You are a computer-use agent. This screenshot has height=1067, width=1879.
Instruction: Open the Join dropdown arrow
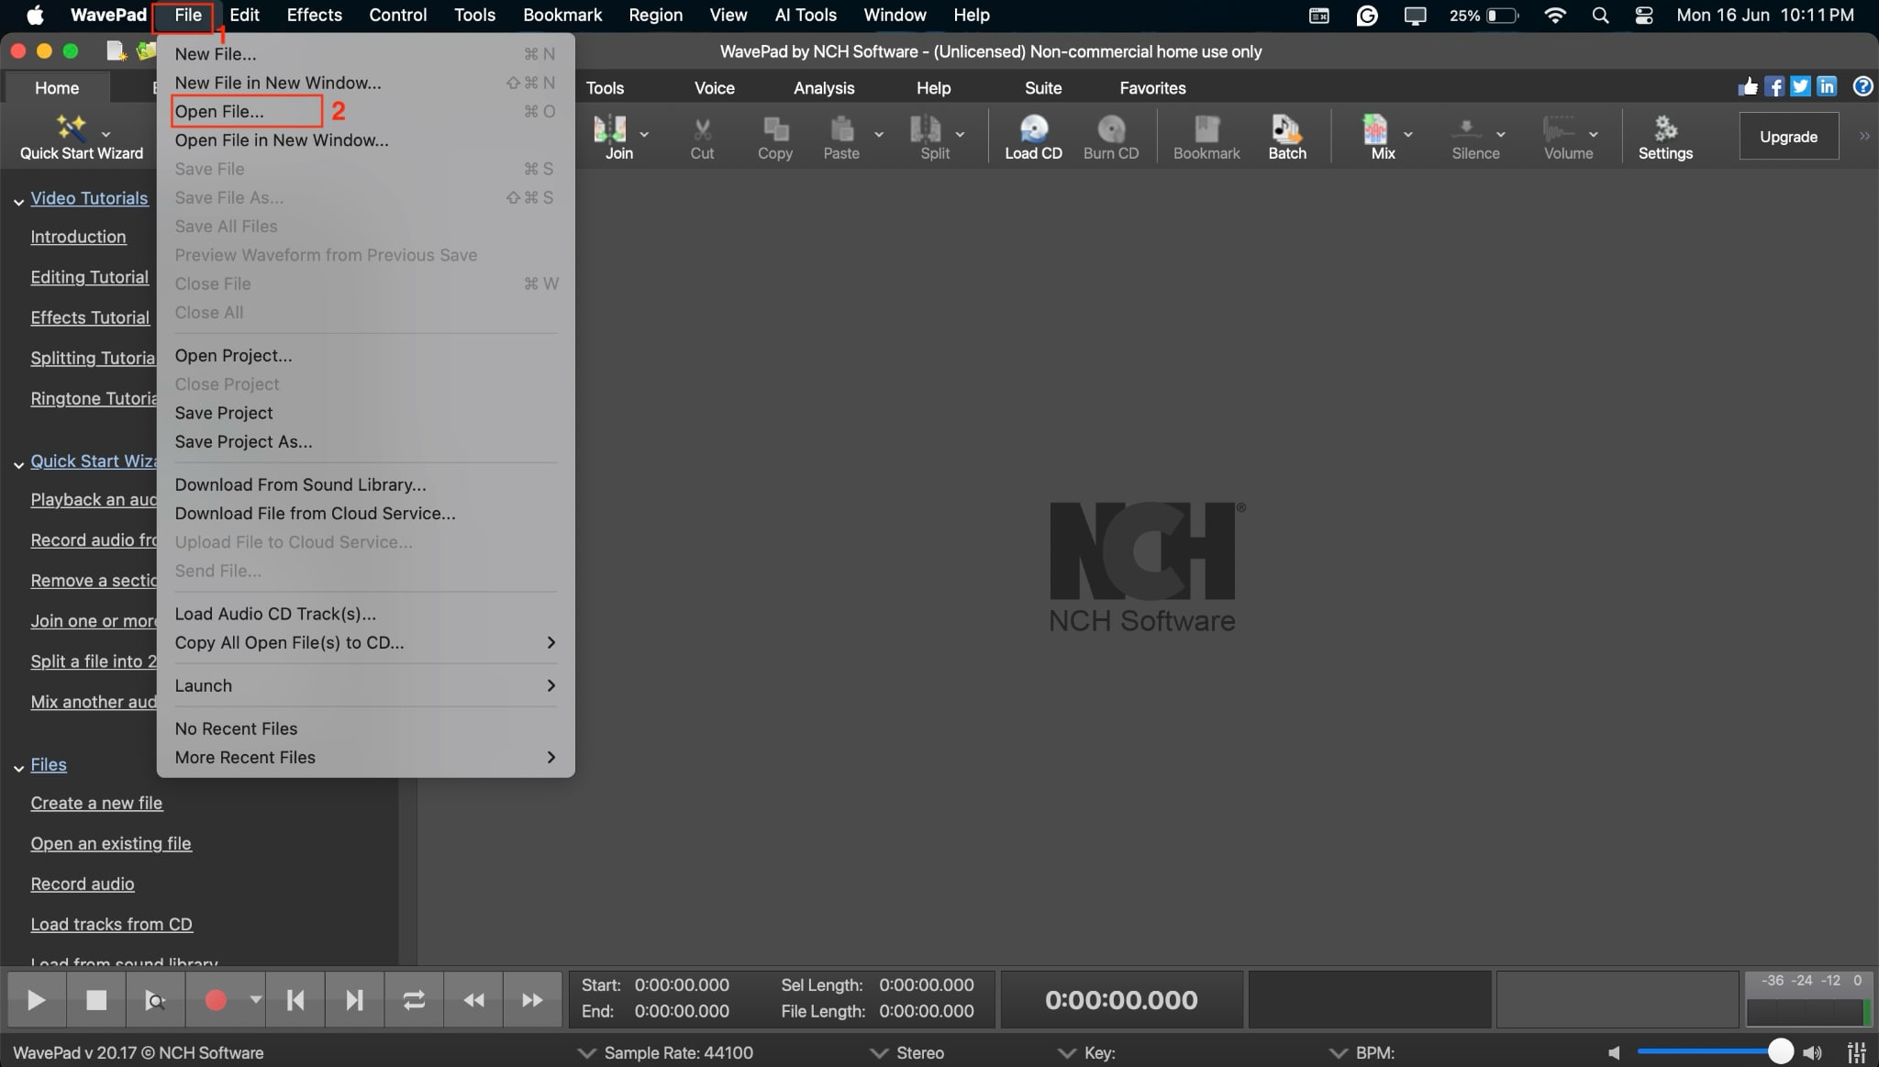(x=644, y=135)
